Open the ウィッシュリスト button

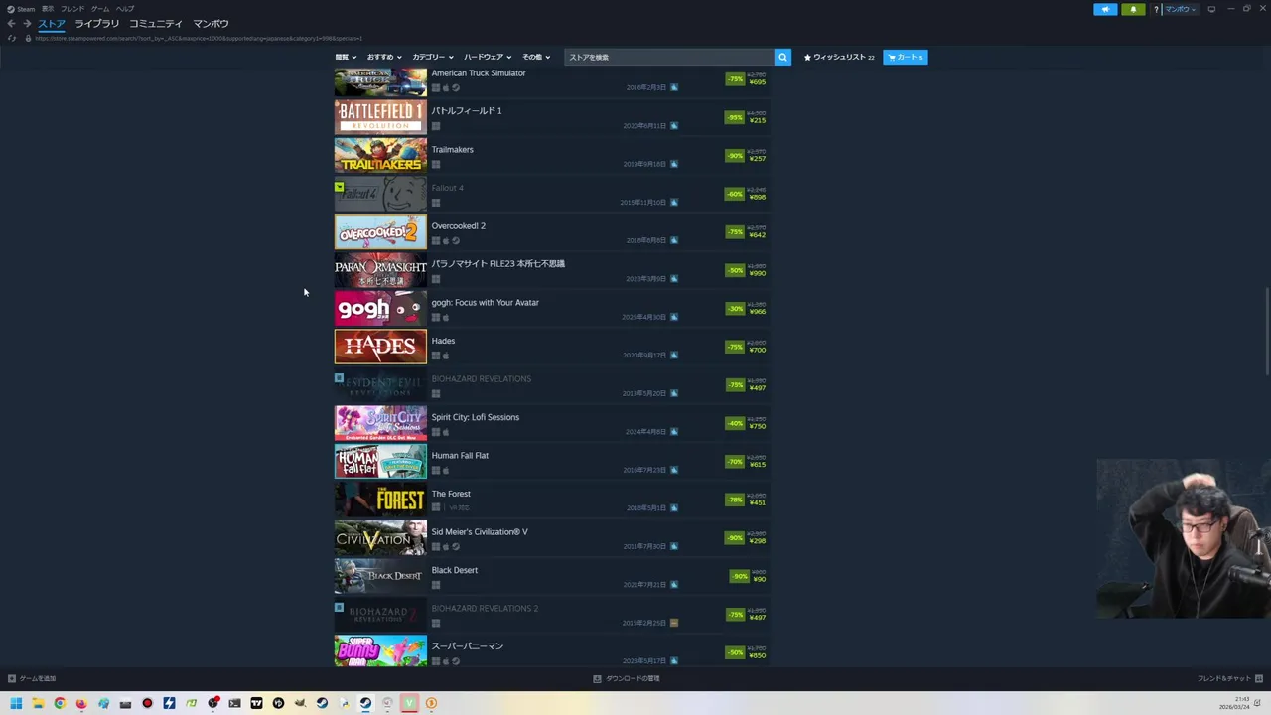(839, 57)
